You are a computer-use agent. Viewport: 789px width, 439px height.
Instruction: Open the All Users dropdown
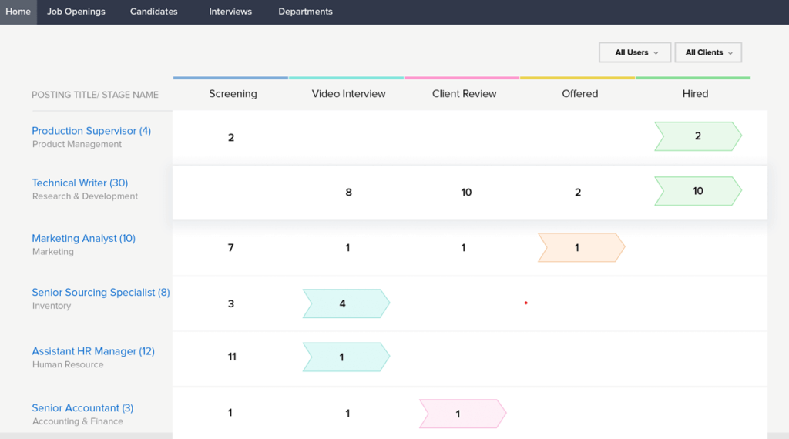click(635, 52)
